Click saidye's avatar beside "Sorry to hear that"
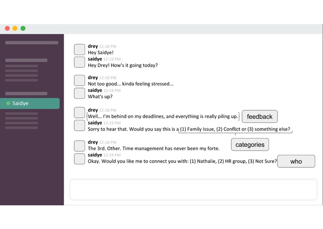 pos(79,126)
